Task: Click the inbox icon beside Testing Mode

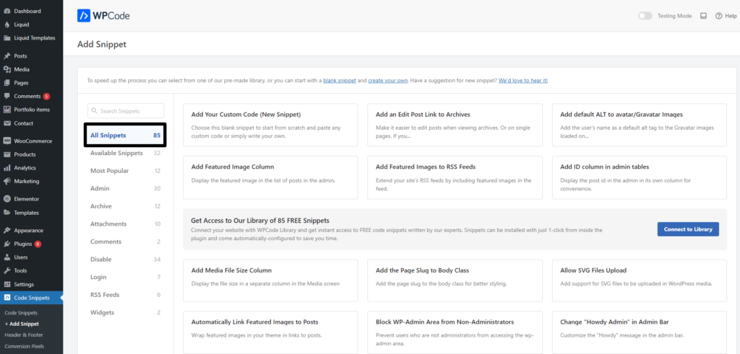Action: point(703,16)
